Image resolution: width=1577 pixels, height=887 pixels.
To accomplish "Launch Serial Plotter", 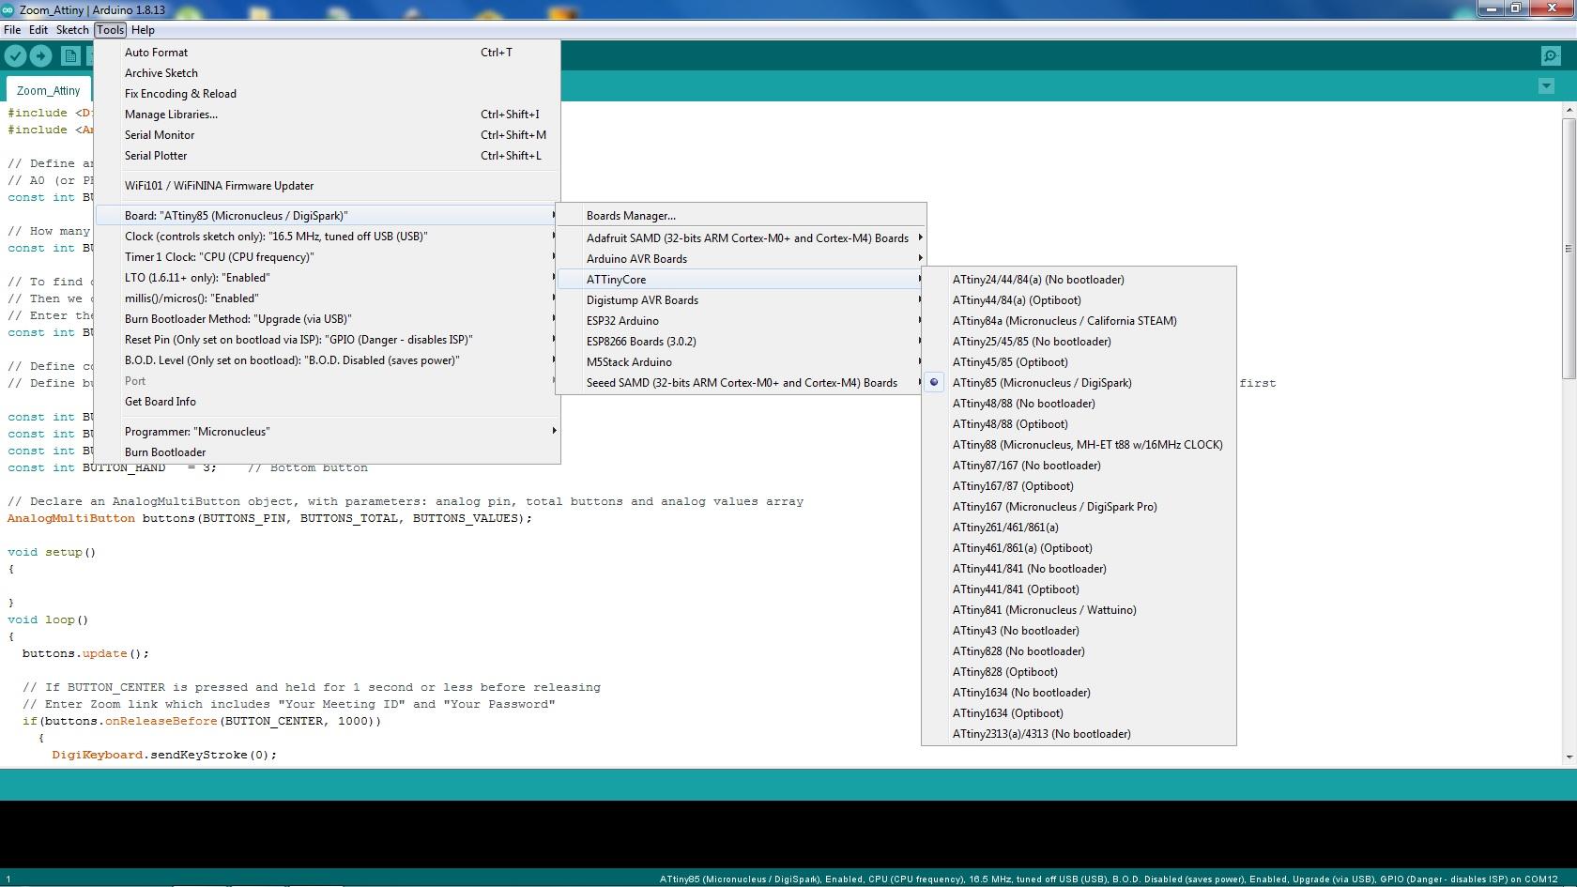I will click(x=328, y=156).
